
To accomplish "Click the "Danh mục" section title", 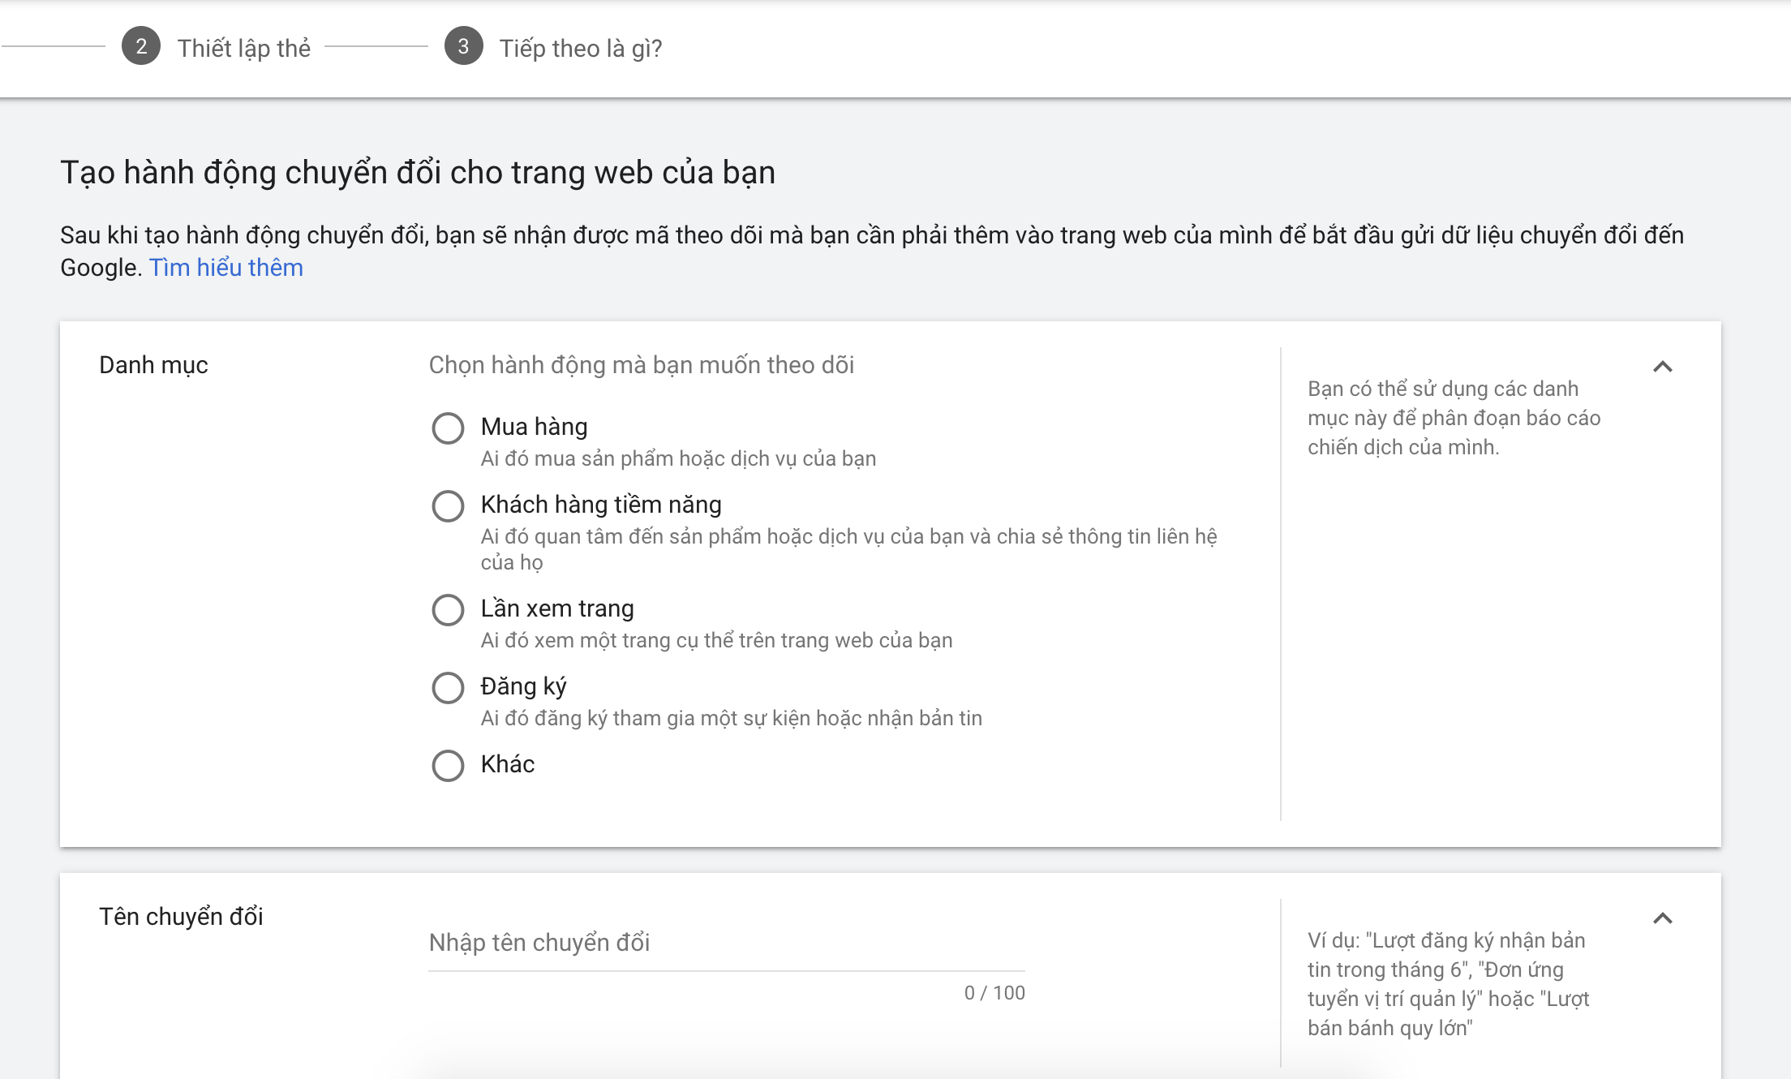I will pyautogui.click(x=153, y=365).
